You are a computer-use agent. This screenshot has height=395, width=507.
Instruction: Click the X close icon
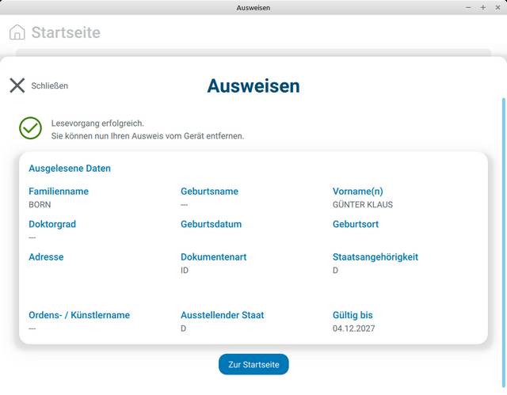pyautogui.click(x=17, y=85)
